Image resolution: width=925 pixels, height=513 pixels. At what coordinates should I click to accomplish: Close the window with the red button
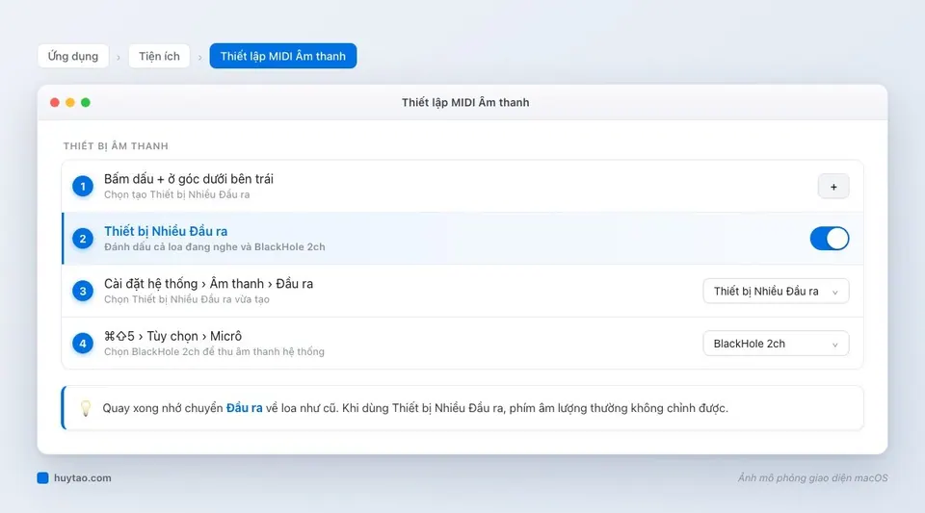pyautogui.click(x=55, y=102)
